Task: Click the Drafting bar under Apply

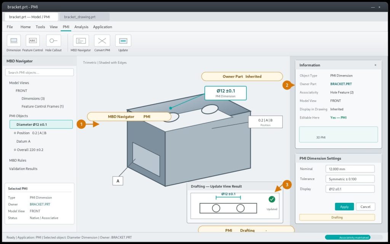Action: point(337,217)
